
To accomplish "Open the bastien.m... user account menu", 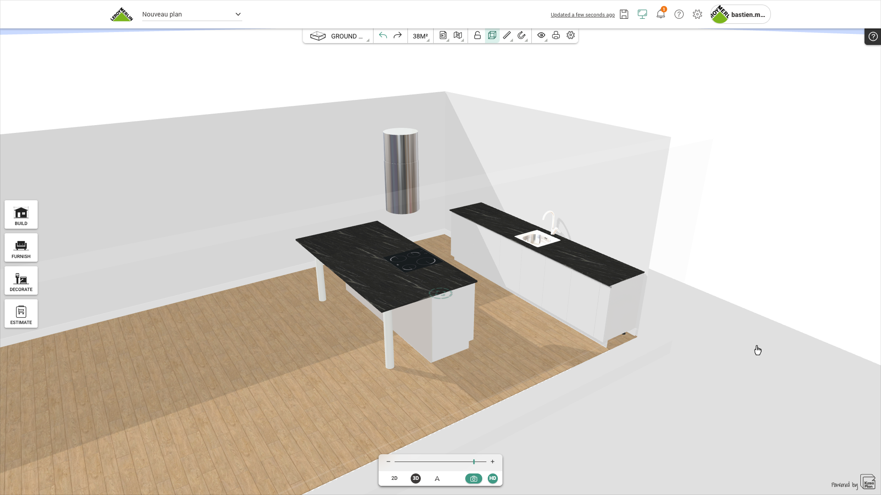I will [740, 14].
